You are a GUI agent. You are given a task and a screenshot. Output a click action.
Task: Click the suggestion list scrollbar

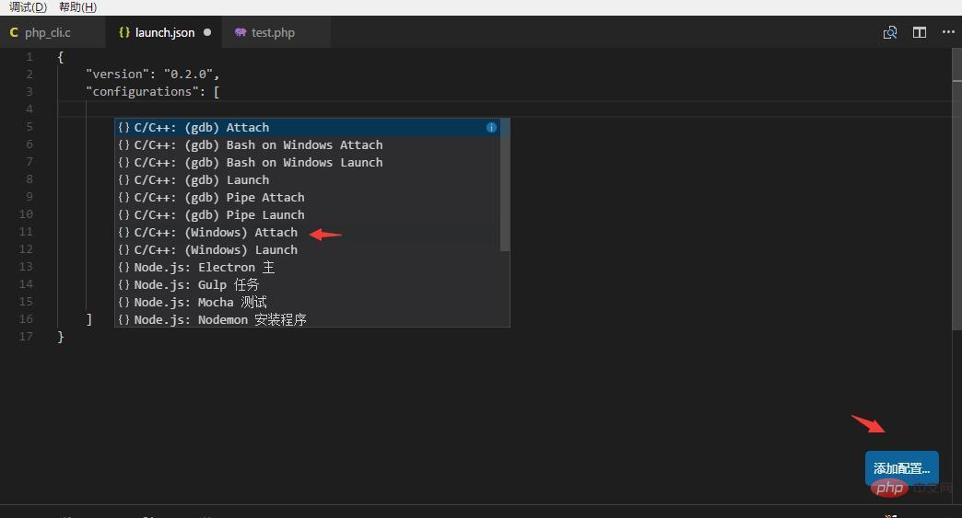click(505, 185)
